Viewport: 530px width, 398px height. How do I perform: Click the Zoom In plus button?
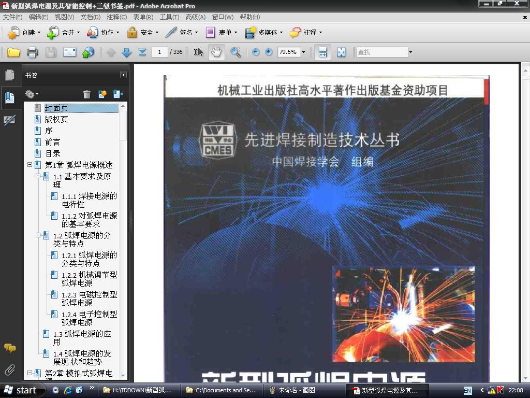[269, 52]
